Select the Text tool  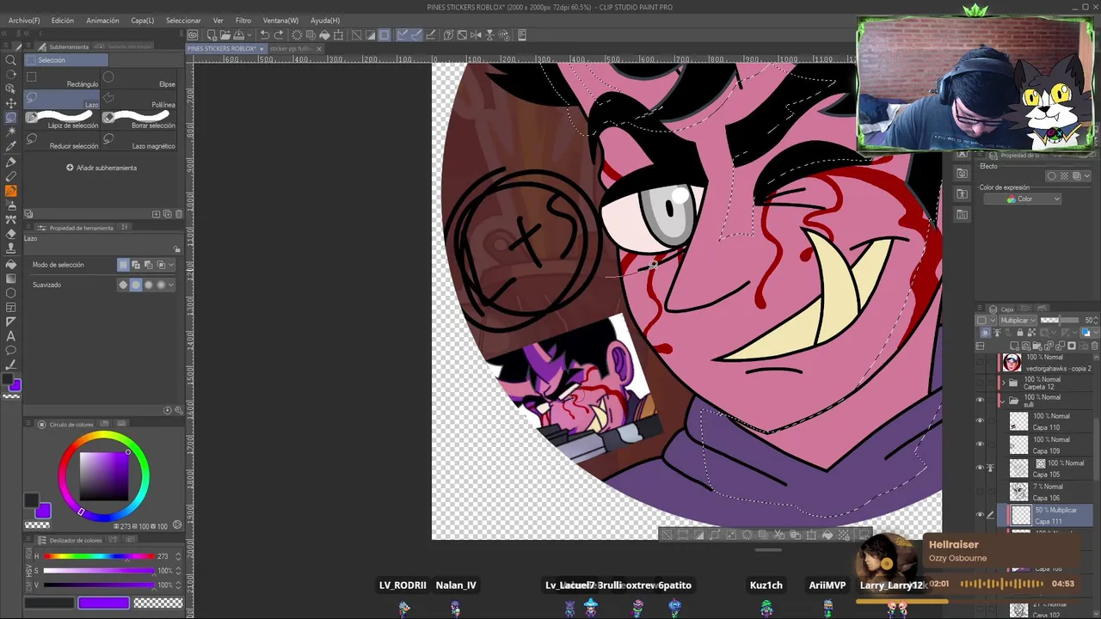(x=11, y=336)
